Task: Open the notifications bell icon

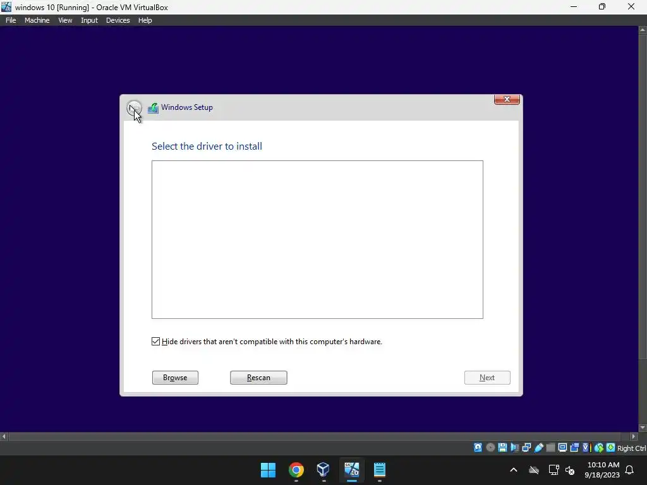Action: click(629, 470)
